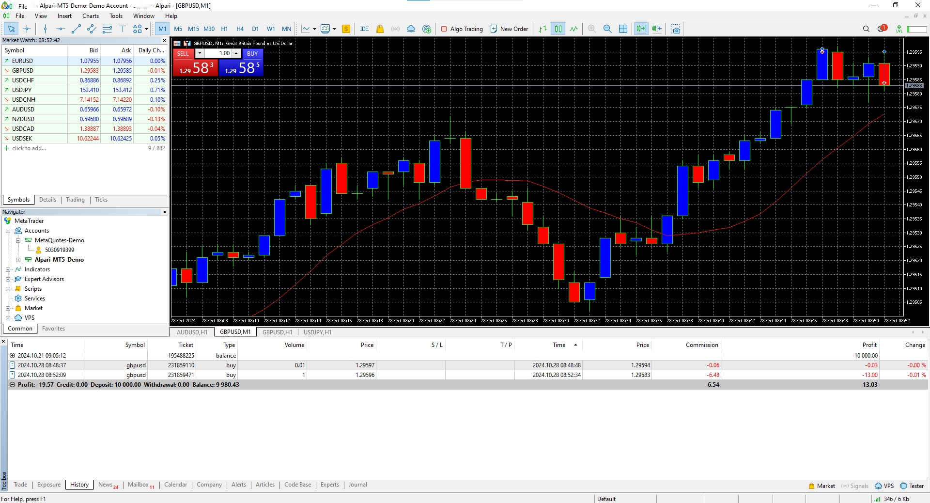Expand the Indicators tree node
The width and height of the screenshot is (930, 503).
[x=8, y=270]
